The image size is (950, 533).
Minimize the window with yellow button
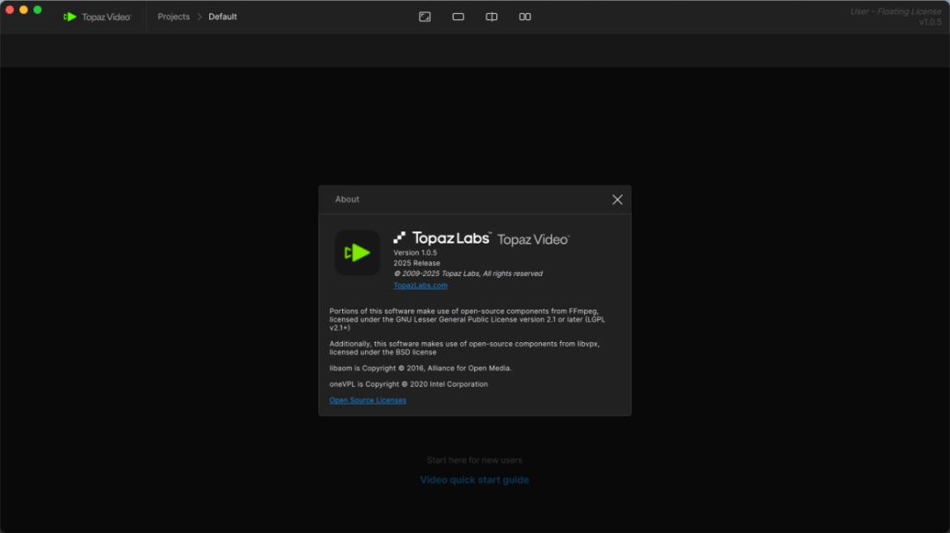[x=24, y=10]
